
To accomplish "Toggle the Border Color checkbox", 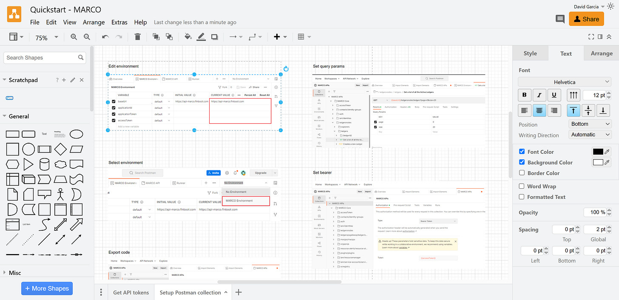I will click(522, 173).
